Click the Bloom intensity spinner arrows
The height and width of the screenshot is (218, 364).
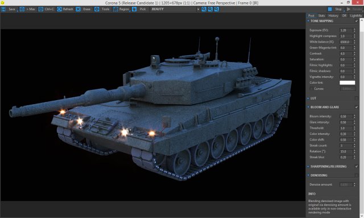click(354, 116)
